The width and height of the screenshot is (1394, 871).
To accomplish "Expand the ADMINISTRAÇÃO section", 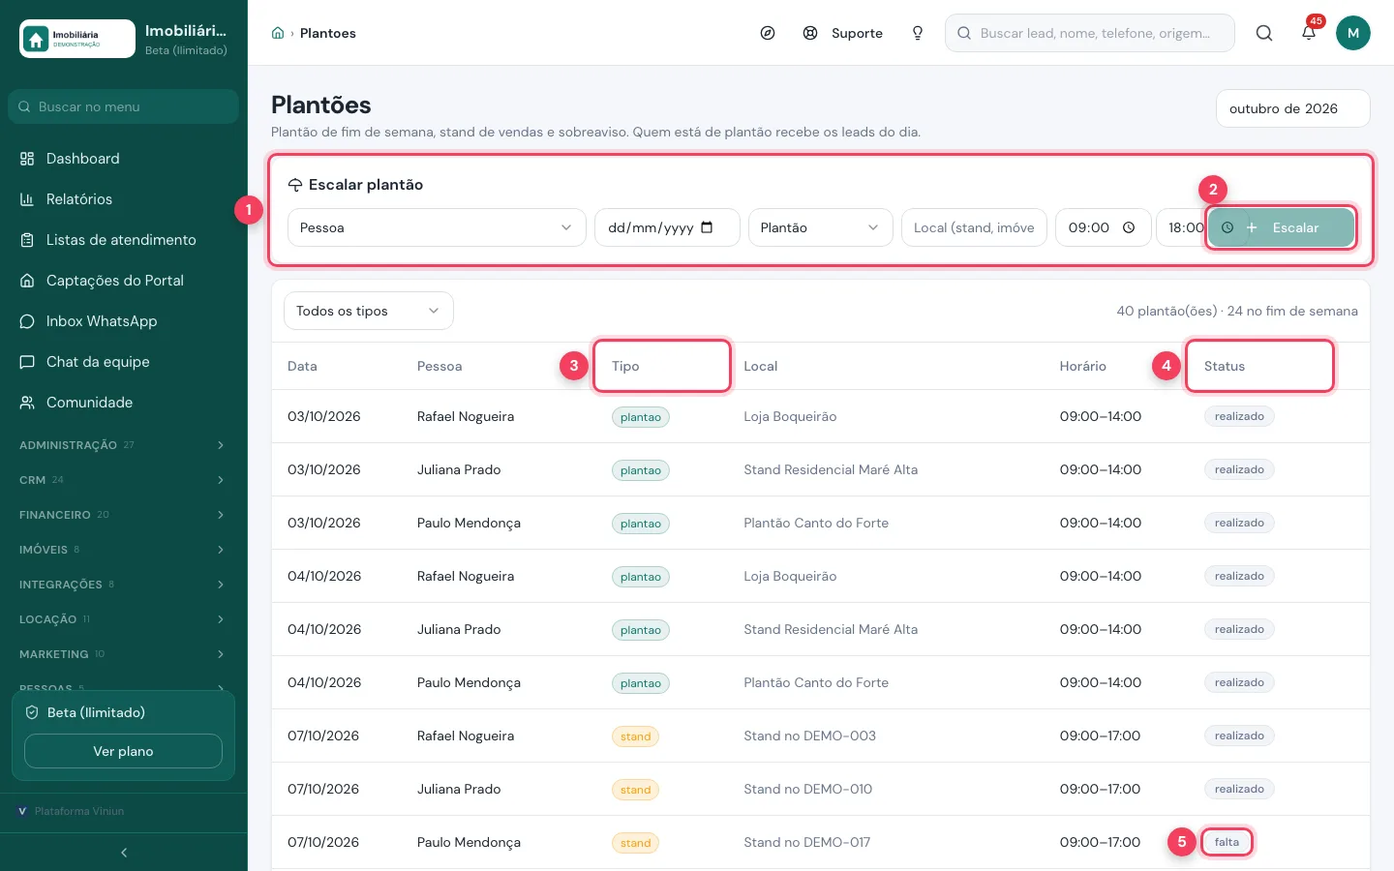I will click(124, 445).
